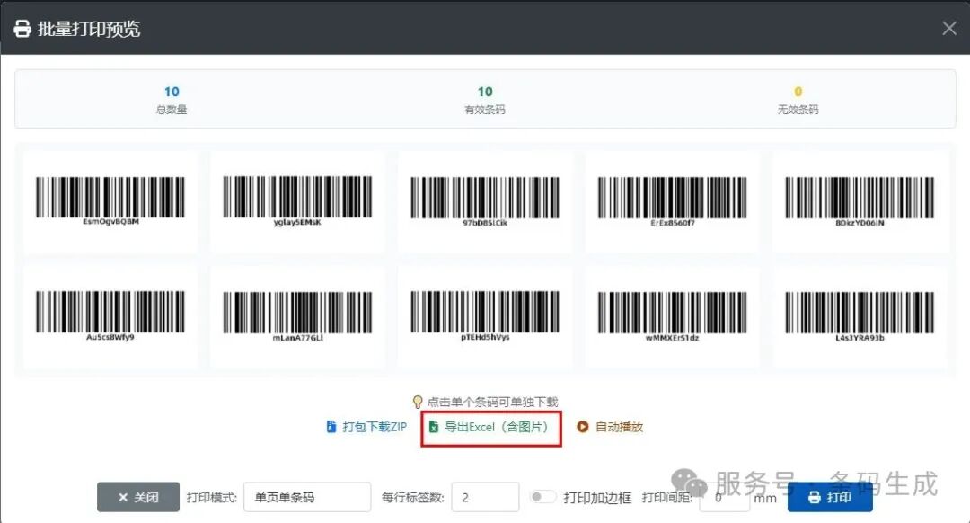Export Excel with images (导出Excel)
This screenshot has width=970, height=523.
490,427
